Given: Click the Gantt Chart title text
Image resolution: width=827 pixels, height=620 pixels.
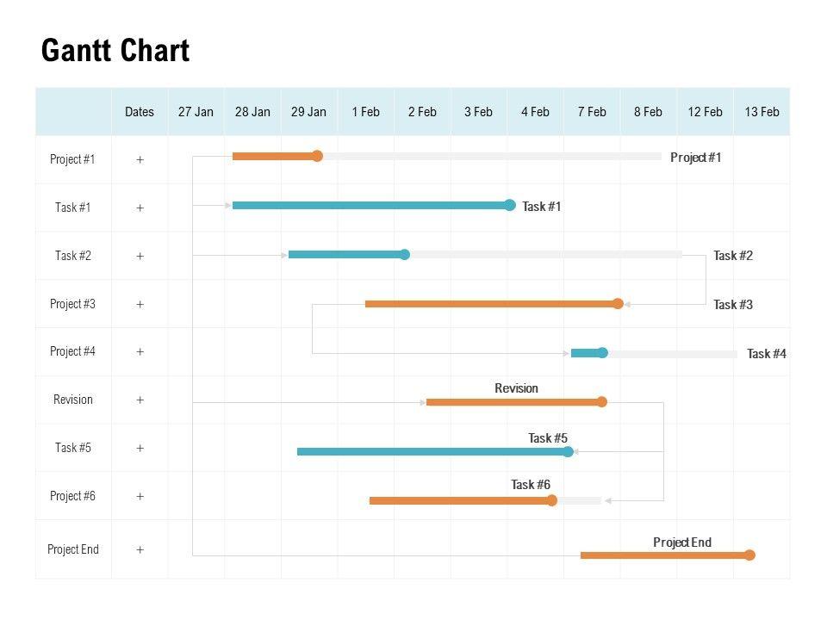Looking at the screenshot, I should coord(115,51).
